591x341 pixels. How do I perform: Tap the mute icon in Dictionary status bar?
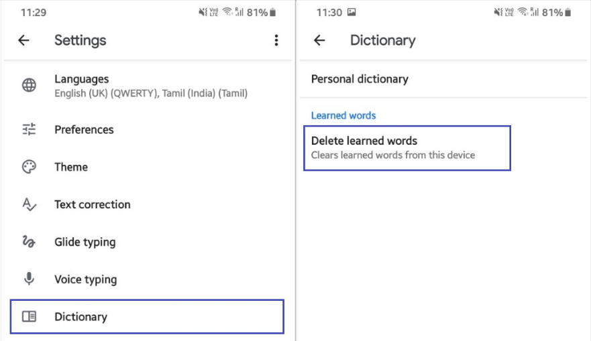[498, 13]
